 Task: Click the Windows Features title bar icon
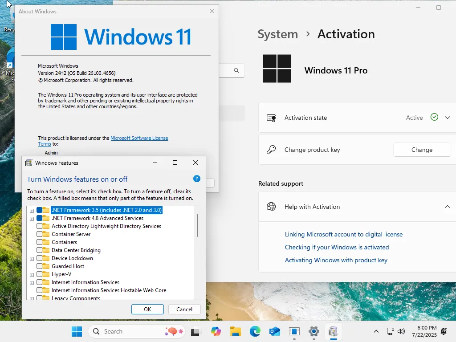pos(29,163)
